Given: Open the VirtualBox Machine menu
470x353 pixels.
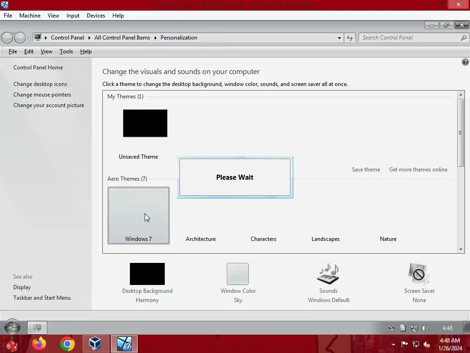Looking at the screenshot, I should pyautogui.click(x=30, y=16).
